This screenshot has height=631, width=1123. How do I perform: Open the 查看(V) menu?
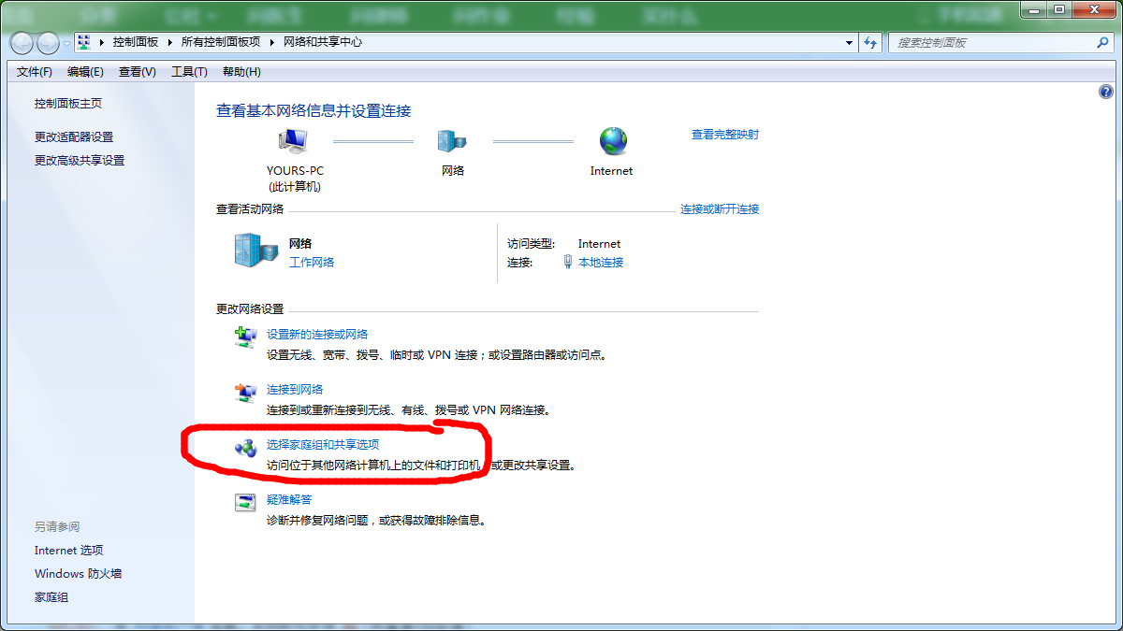pyautogui.click(x=138, y=72)
